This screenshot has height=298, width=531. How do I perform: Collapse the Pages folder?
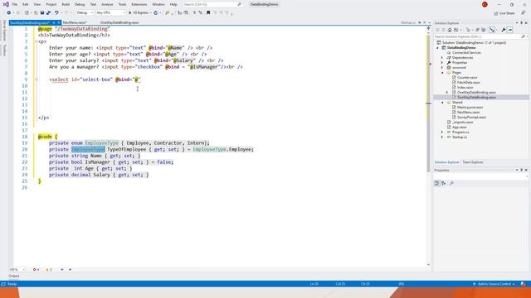(x=442, y=73)
